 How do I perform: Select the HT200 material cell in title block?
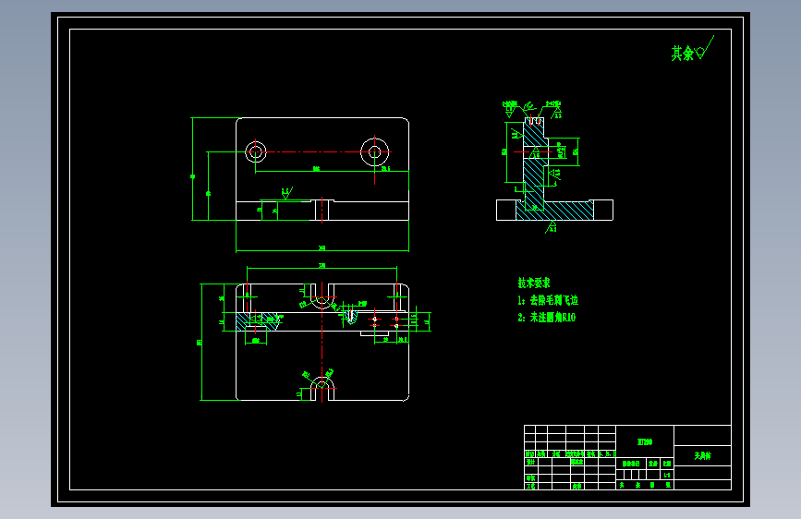click(645, 441)
